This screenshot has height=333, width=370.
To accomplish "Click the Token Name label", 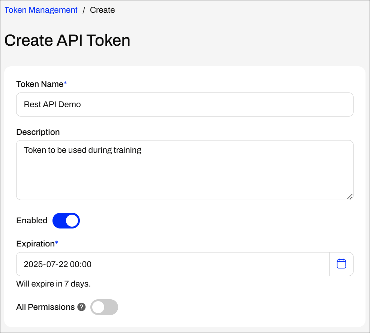I will [x=40, y=84].
